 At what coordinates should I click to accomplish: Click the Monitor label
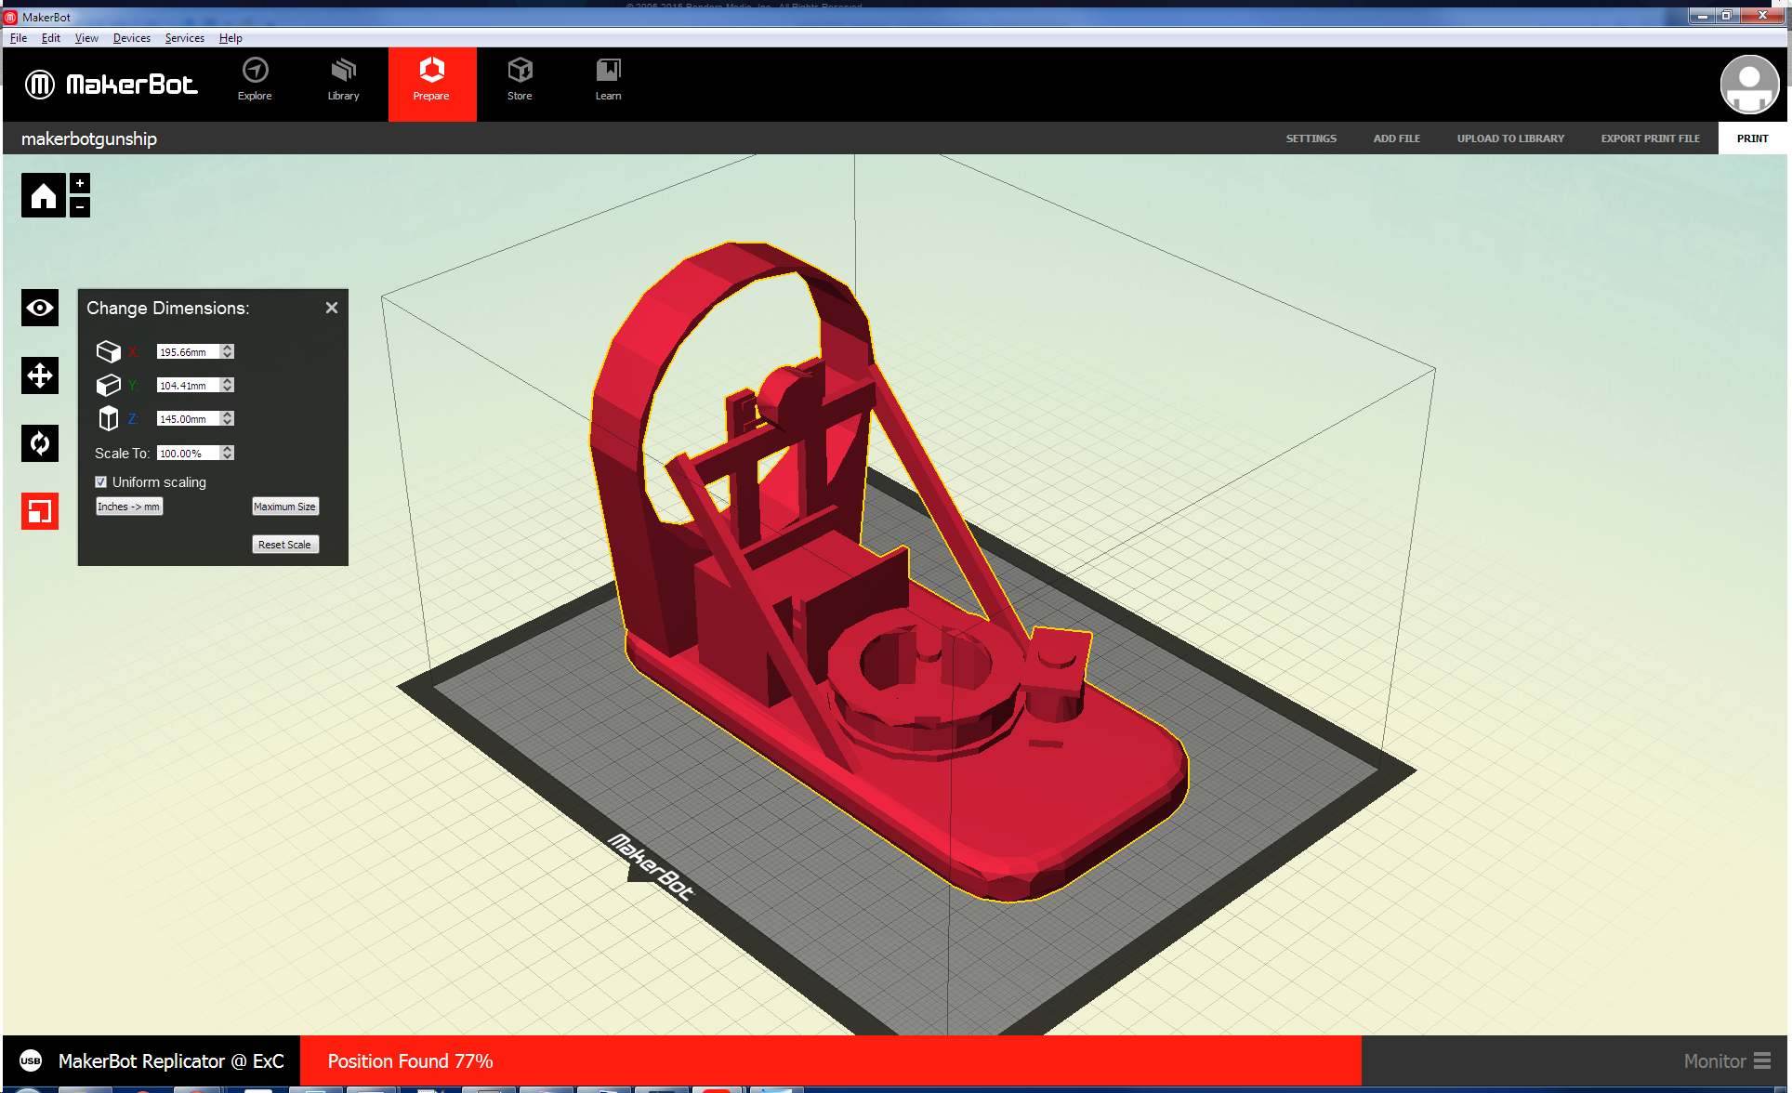pos(1715,1060)
